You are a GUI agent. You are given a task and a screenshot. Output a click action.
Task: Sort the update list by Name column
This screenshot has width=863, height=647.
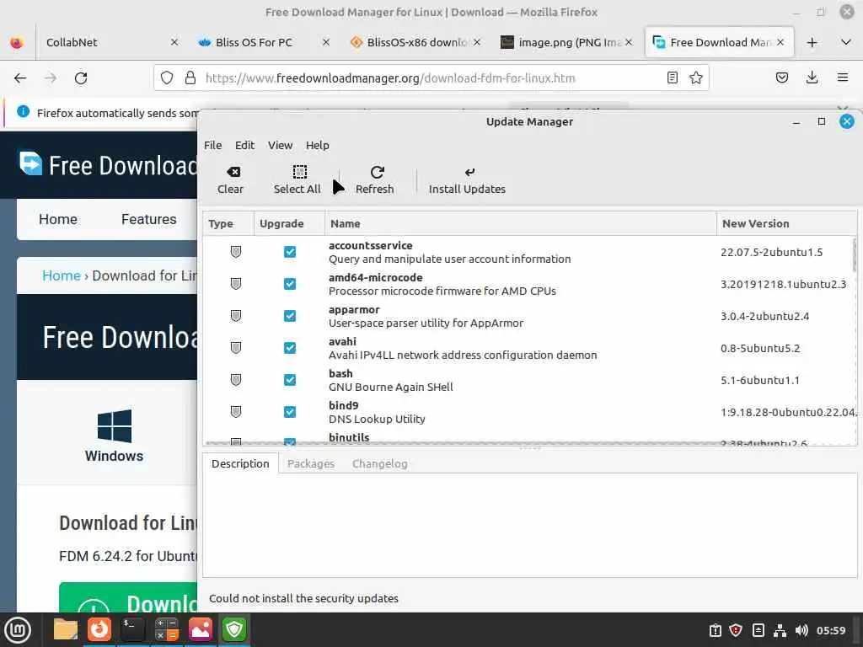coord(521,223)
